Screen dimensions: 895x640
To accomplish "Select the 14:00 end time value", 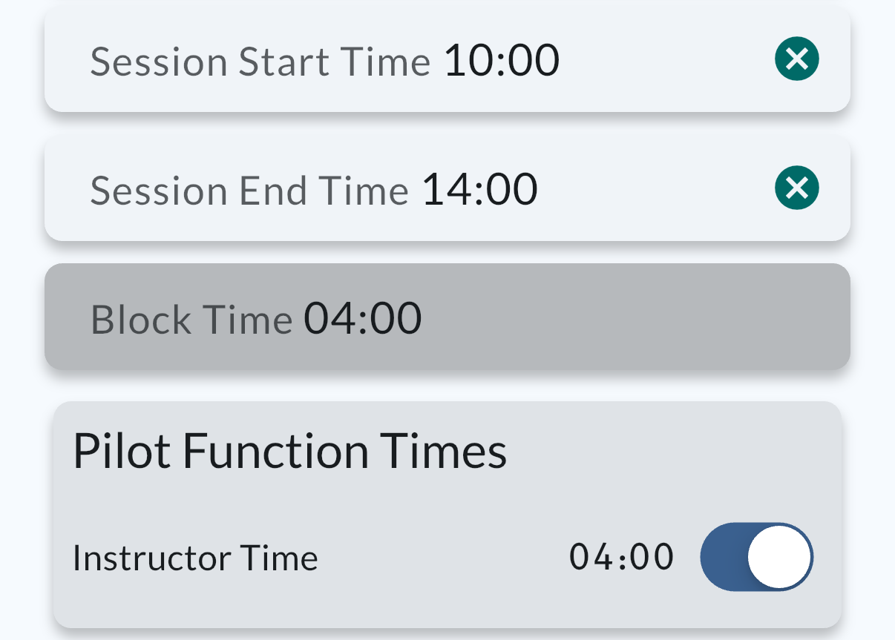I will 479,189.
